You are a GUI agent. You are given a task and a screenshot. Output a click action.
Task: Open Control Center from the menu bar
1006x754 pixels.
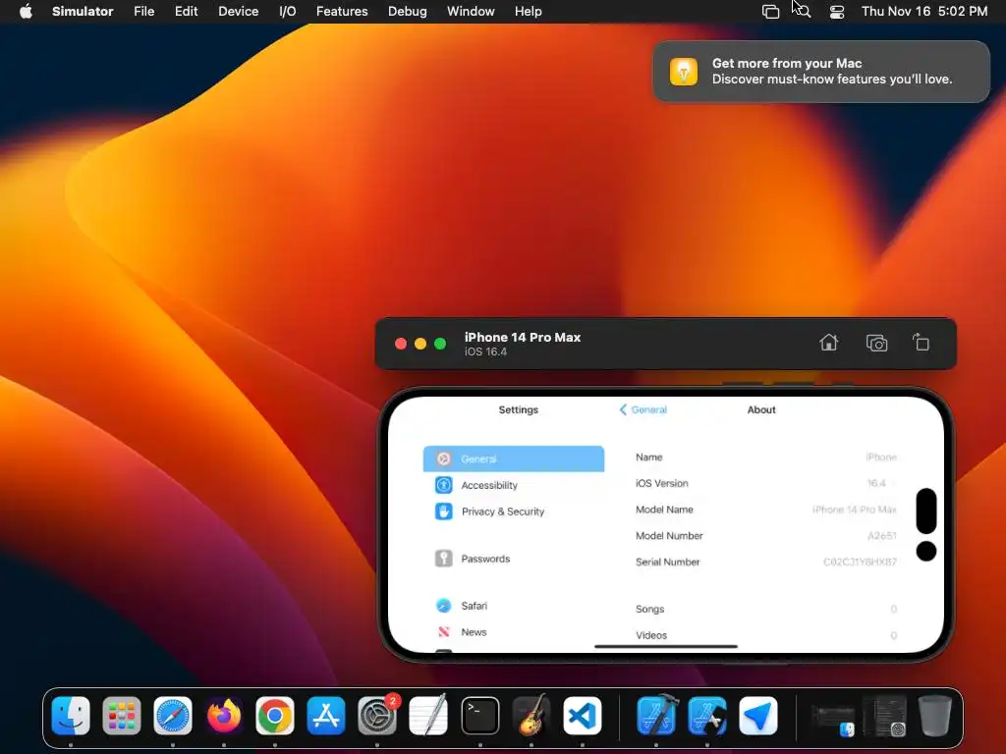pyautogui.click(x=837, y=12)
